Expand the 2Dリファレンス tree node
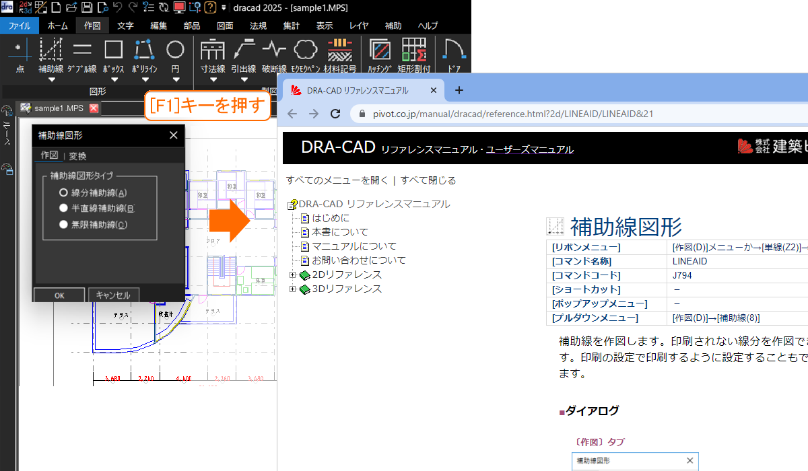The height and width of the screenshot is (471, 808). coord(292,275)
